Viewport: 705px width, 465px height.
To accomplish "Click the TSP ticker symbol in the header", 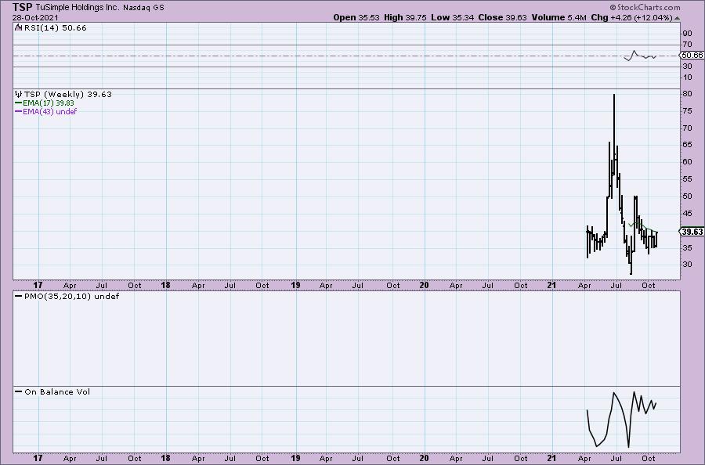I will pos(23,7).
